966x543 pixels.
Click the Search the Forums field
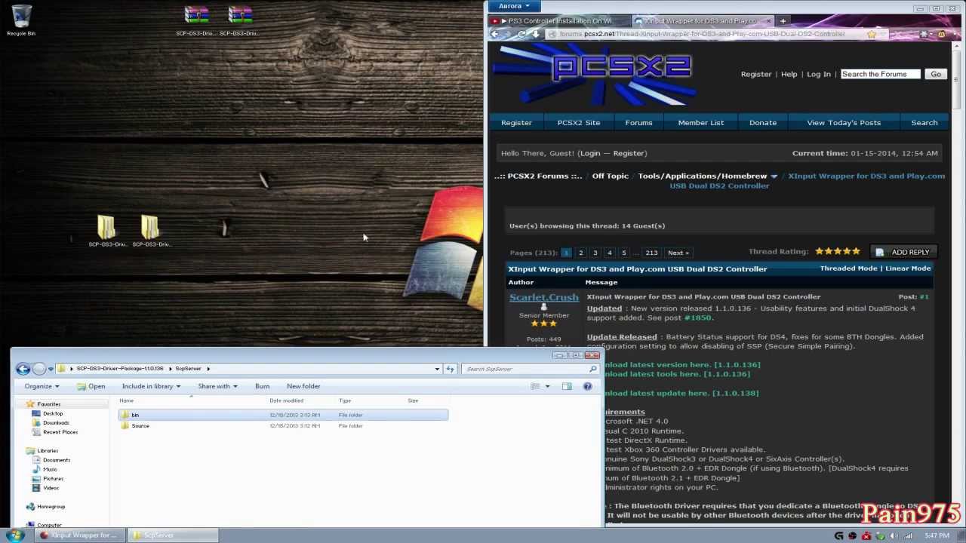(x=881, y=74)
